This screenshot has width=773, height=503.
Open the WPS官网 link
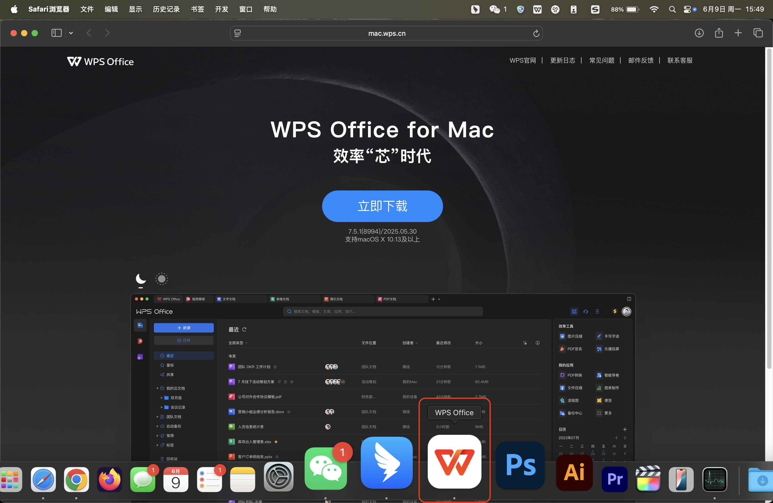tap(523, 61)
